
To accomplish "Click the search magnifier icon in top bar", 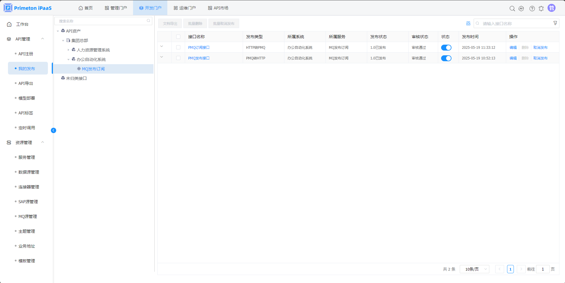I will [512, 9].
